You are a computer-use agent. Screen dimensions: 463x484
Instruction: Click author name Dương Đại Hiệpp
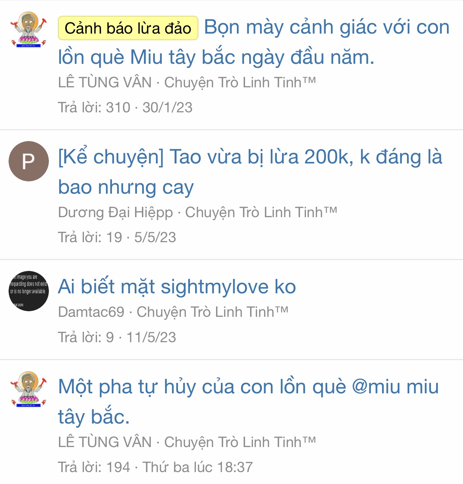(x=115, y=212)
